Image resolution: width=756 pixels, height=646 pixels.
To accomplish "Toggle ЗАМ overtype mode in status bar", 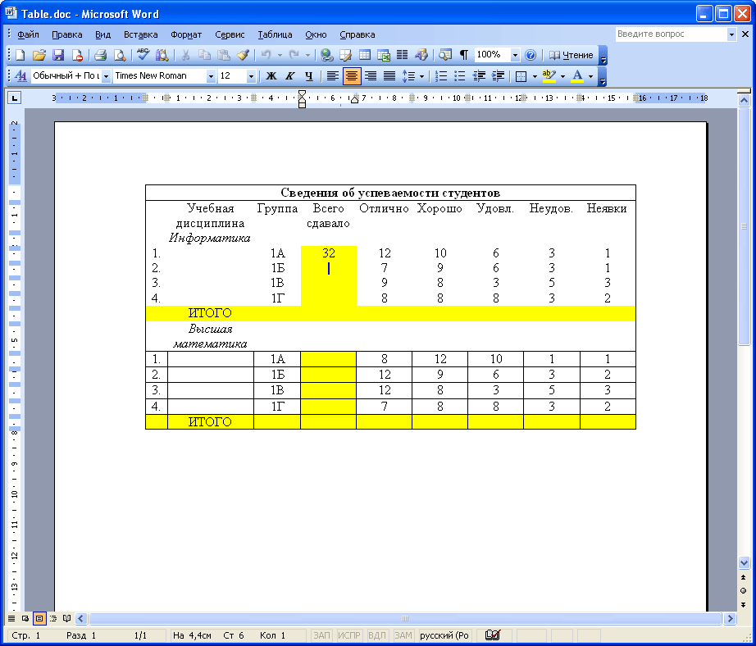I will tap(403, 635).
